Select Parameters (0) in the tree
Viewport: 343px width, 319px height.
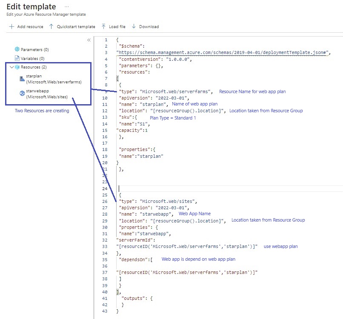click(x=34, y=49)
